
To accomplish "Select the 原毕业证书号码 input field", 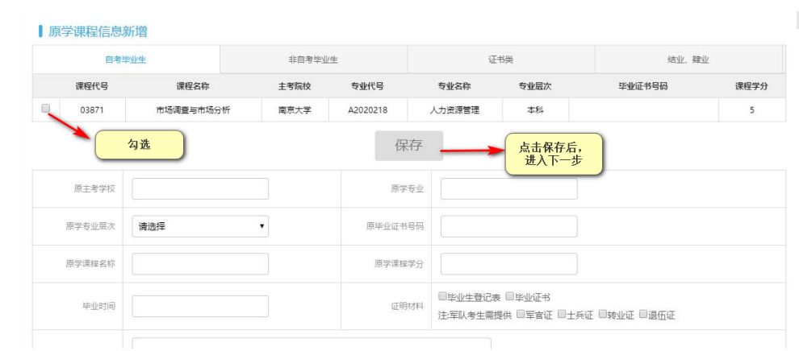I will click(508, 227).
